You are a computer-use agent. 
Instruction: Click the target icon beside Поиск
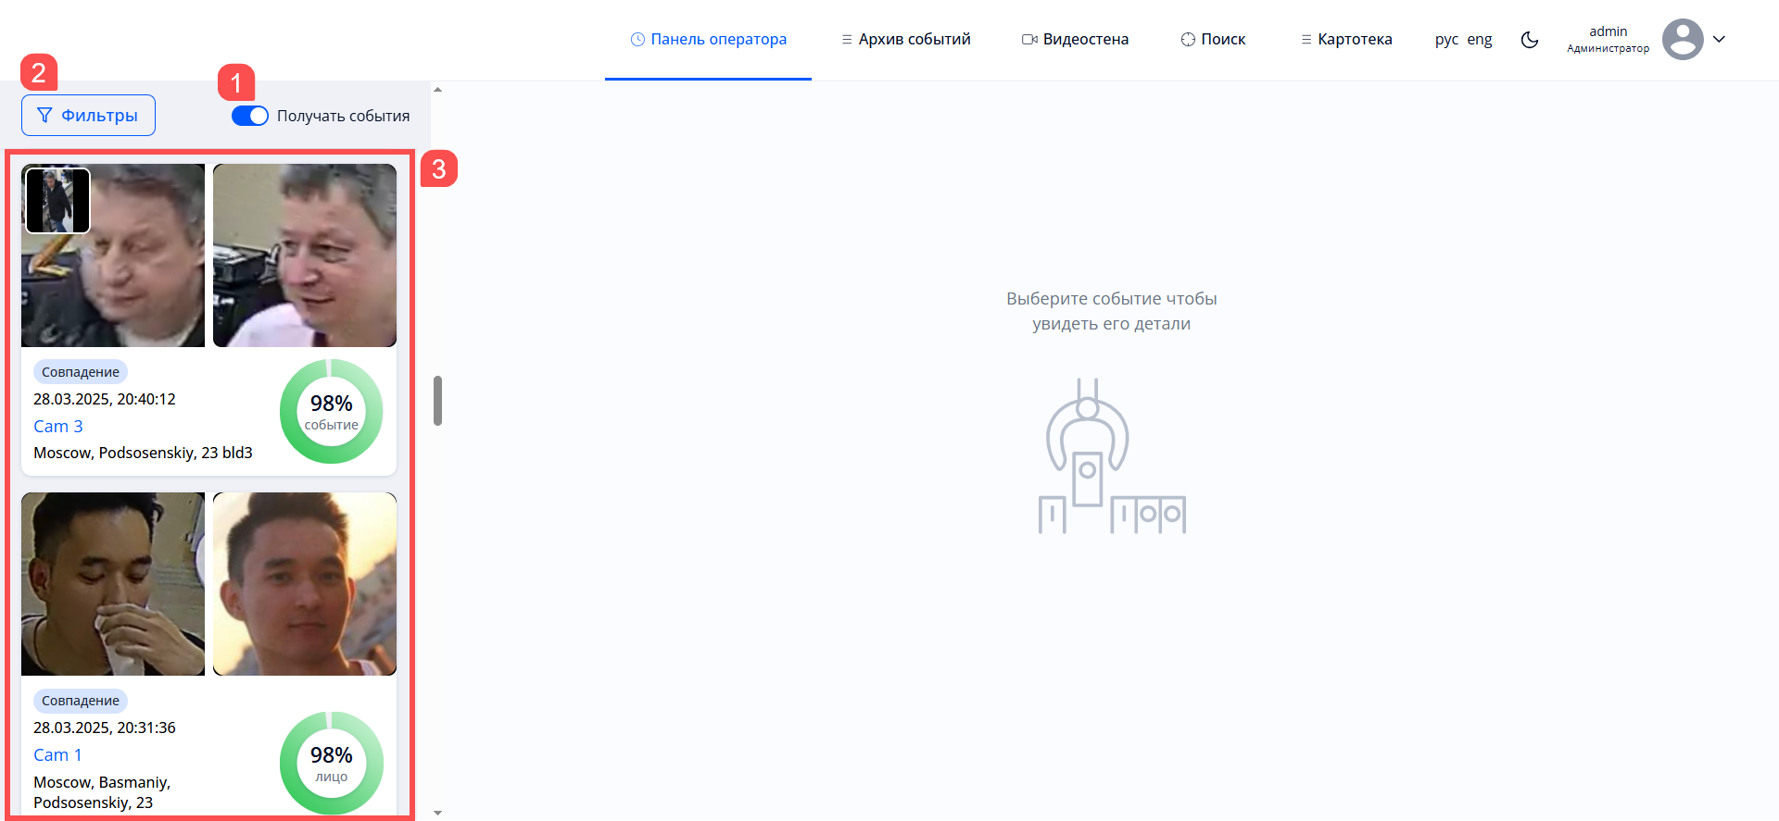pos(1188,39)
